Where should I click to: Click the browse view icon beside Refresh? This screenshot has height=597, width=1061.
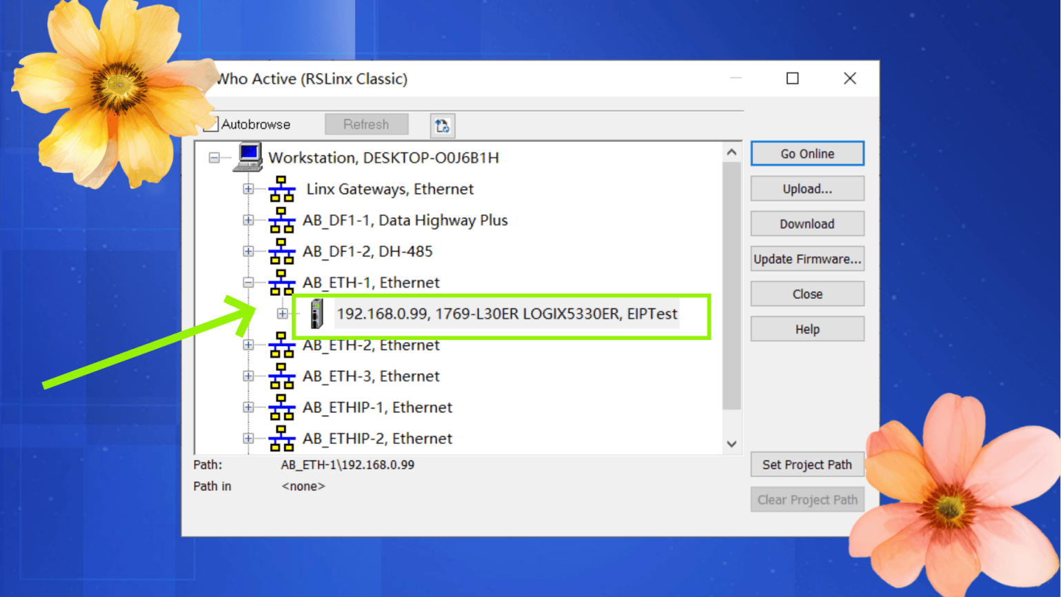tap(443, 125)
